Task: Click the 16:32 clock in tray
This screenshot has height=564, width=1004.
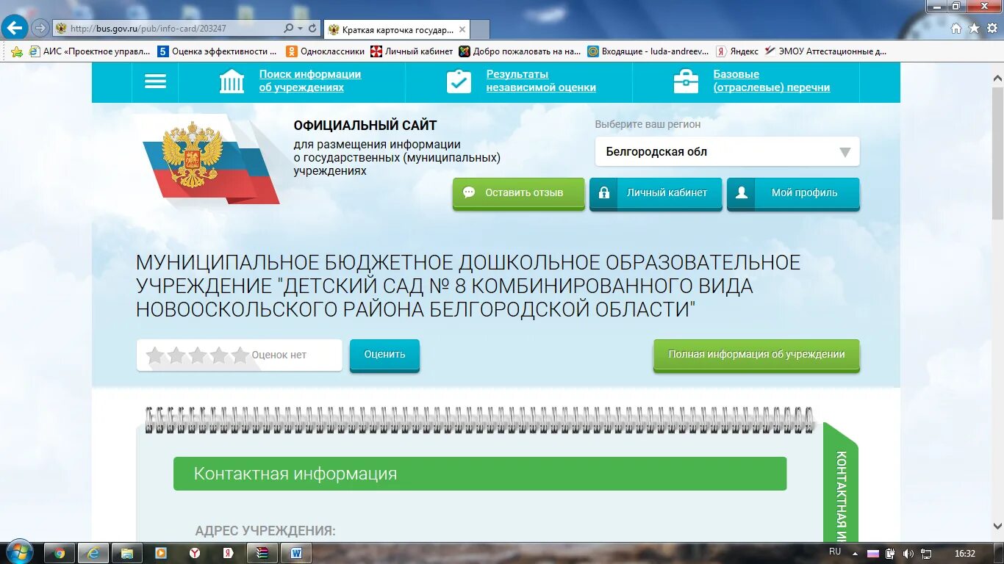Action: [965, 553]
